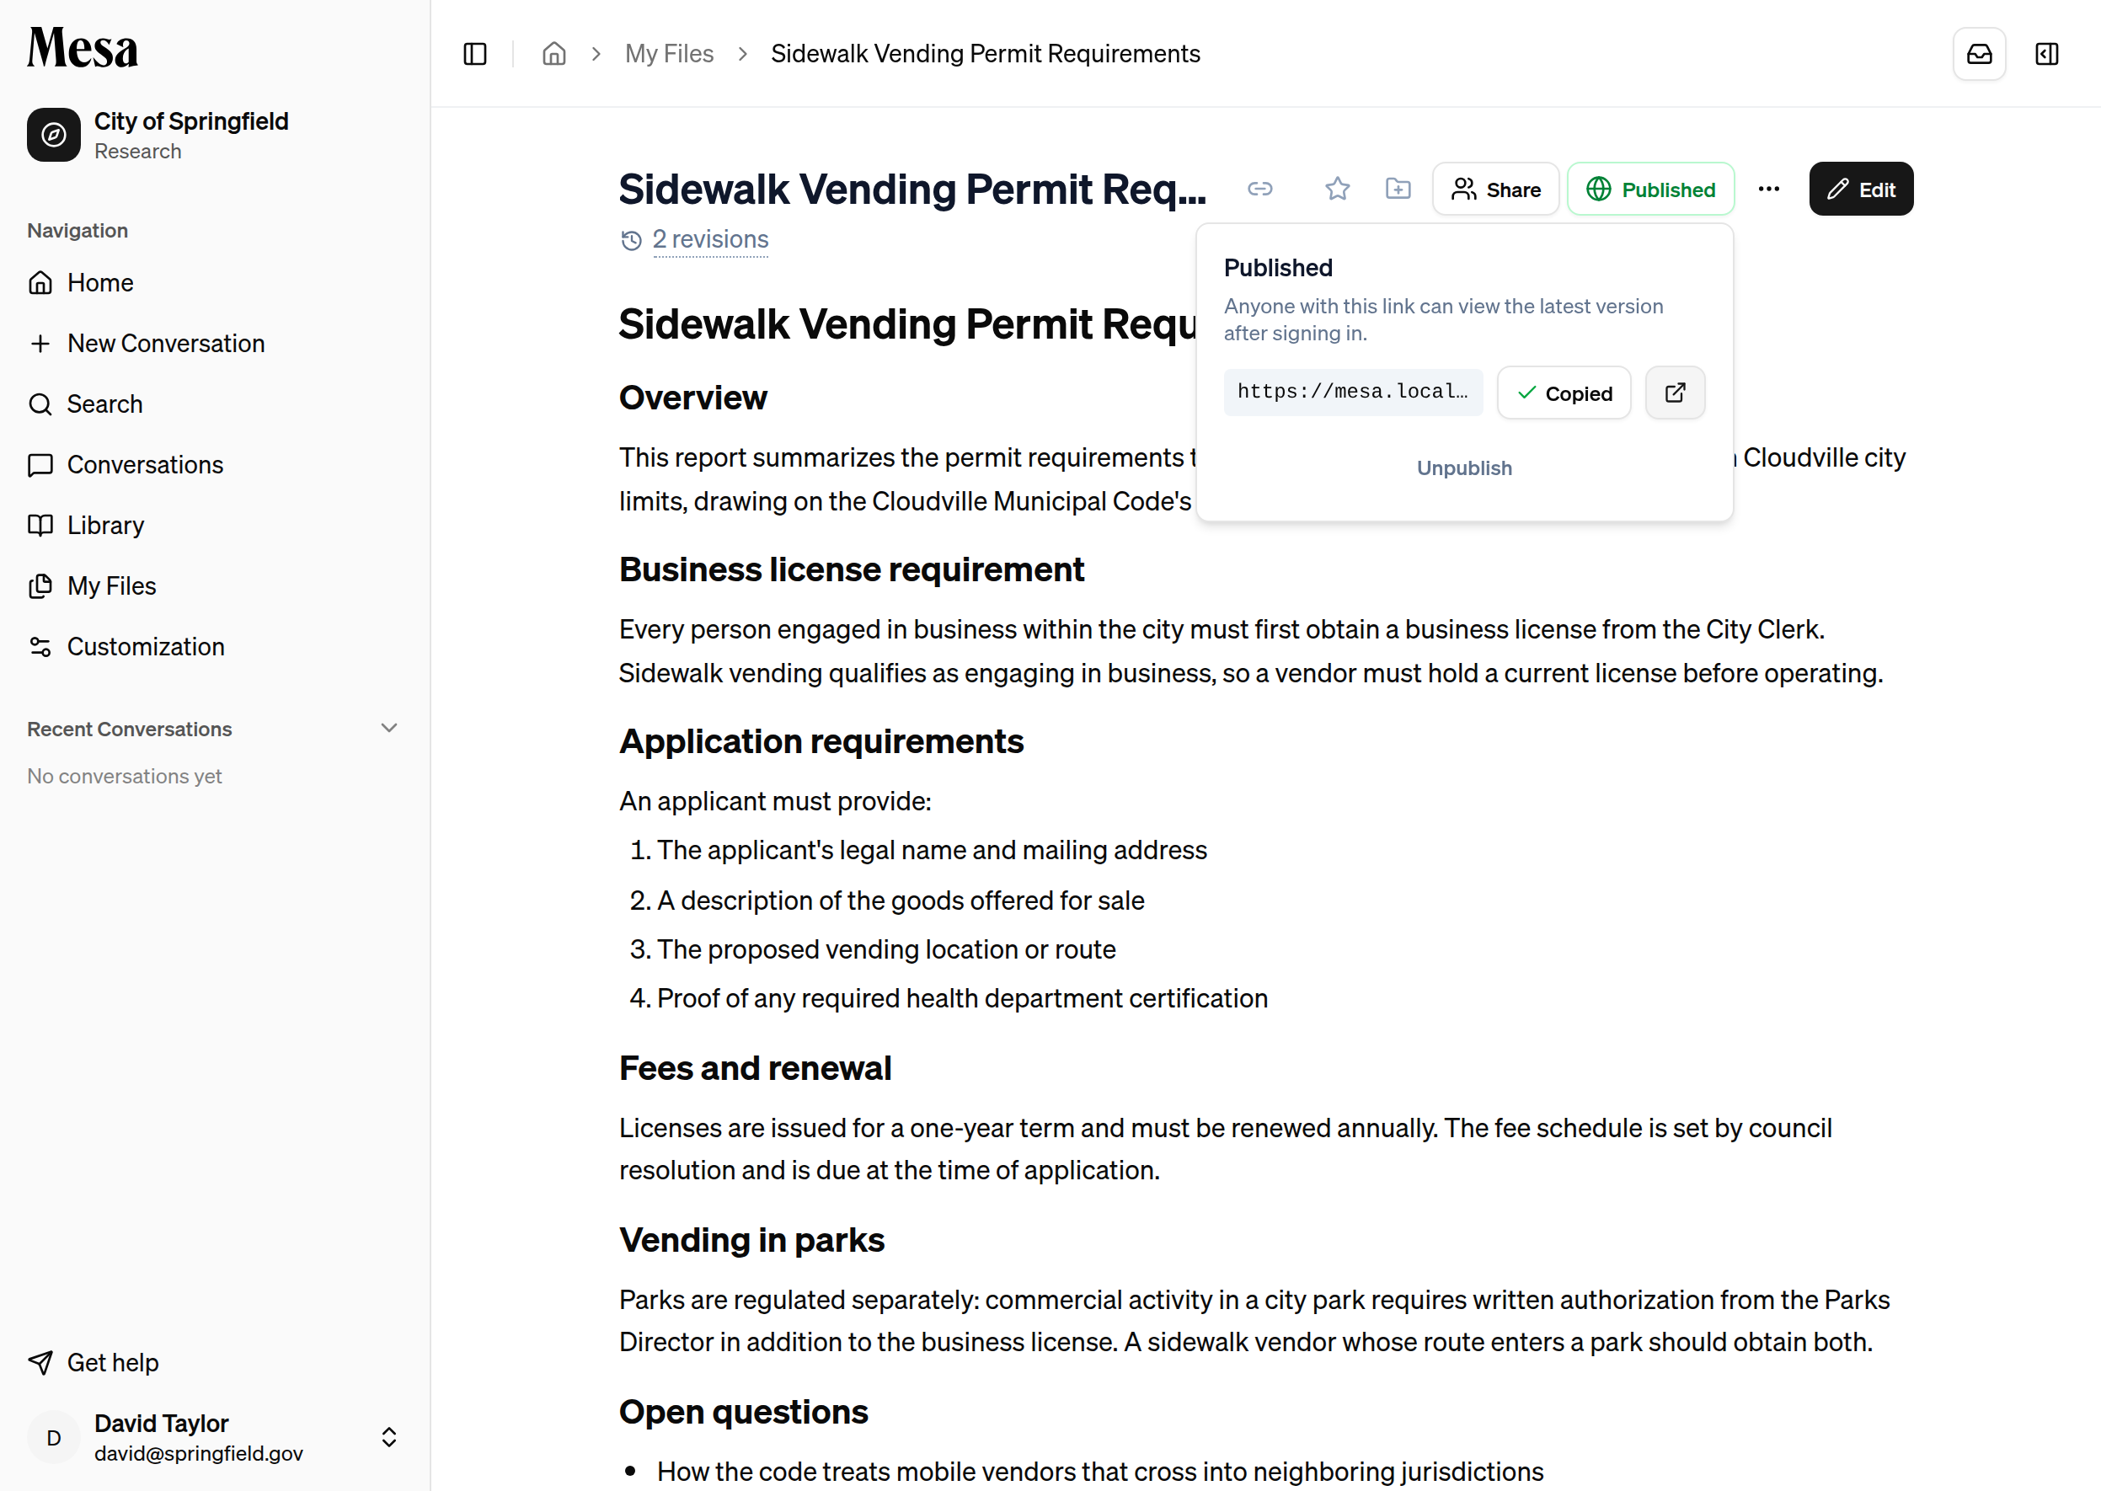Image resolution: width=2101 pixels, height=1491 pixels.
Task: Edit the document
Action: point(1860,190)
